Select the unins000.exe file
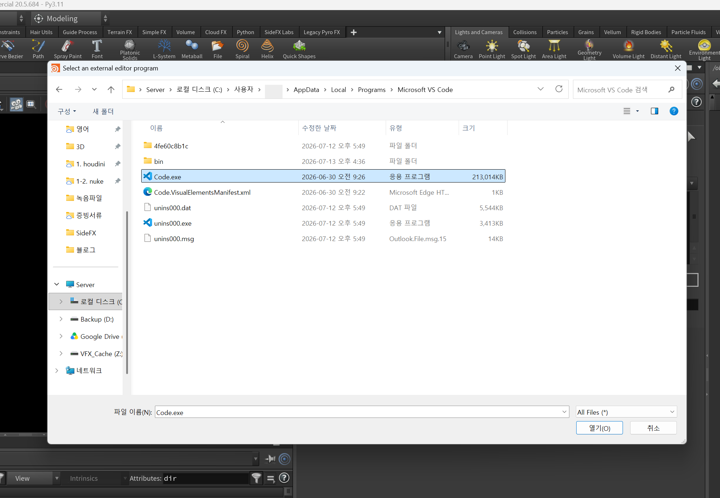This screenshot has width=720, height=498. pos(323,223)
